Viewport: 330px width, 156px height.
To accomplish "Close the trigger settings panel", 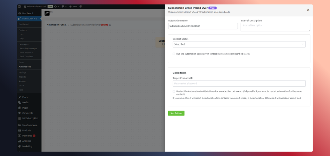I will tap(308, 10).
